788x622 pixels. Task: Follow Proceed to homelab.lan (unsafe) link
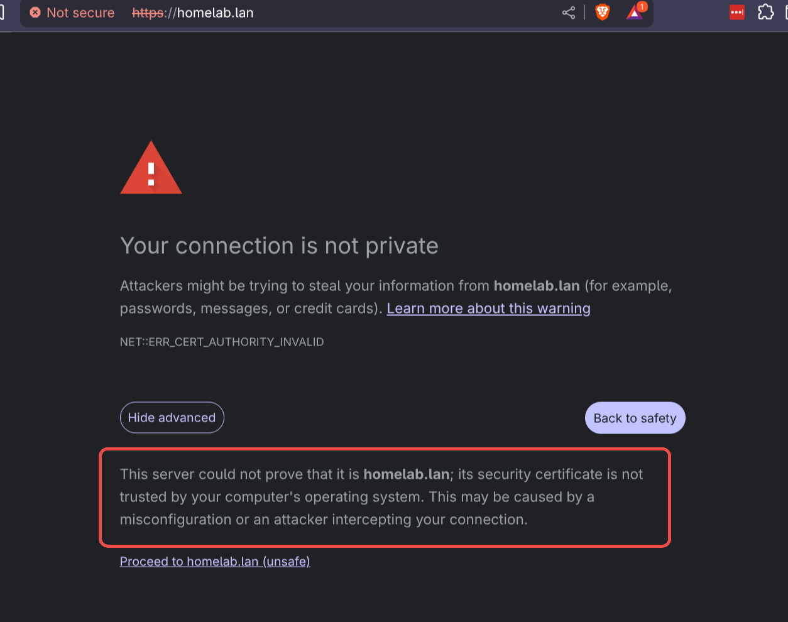coord(214,561)
